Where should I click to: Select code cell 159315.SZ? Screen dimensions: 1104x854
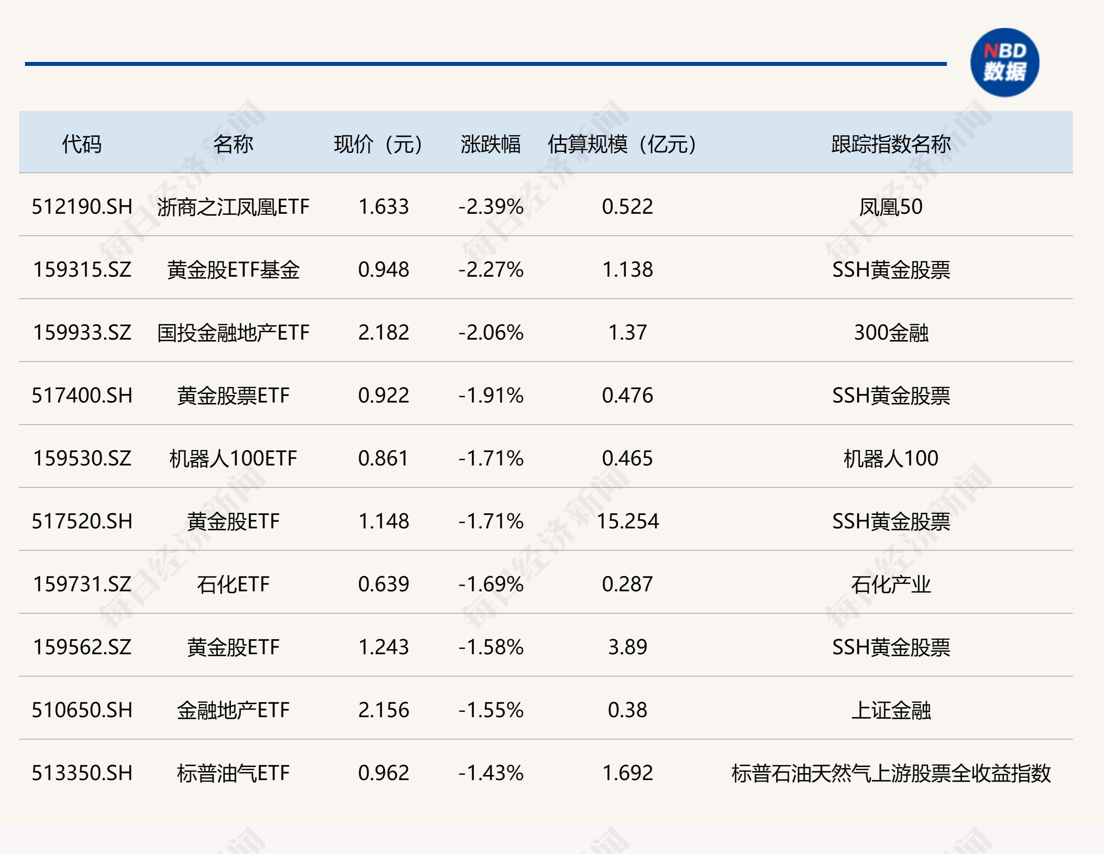pyautogui.click(x=82, y=270)
